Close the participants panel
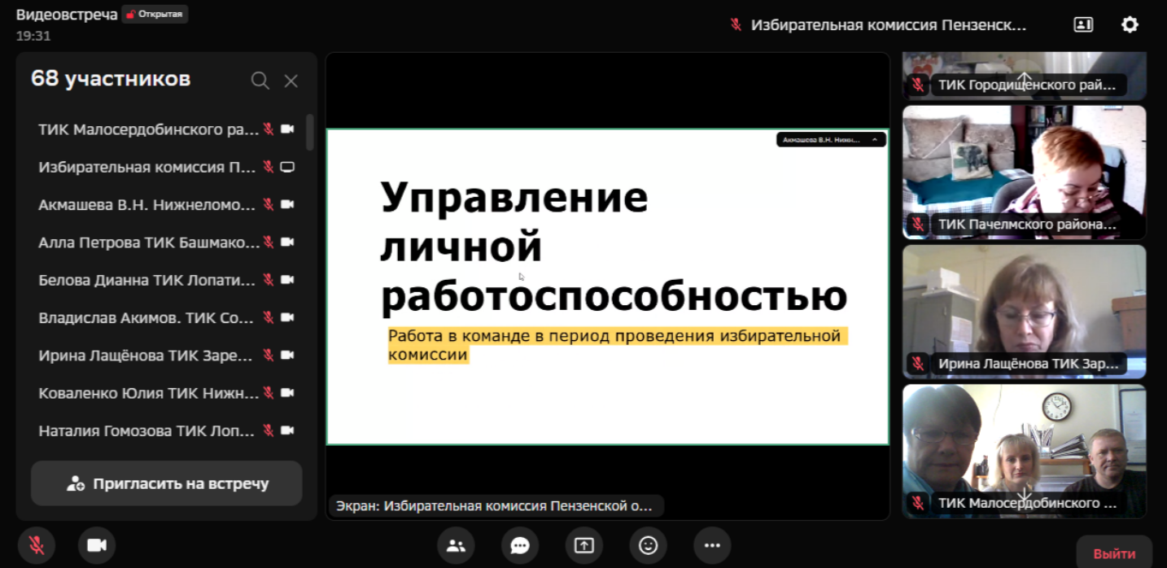Screen dimensions: 1167x568 pos(291,81)
